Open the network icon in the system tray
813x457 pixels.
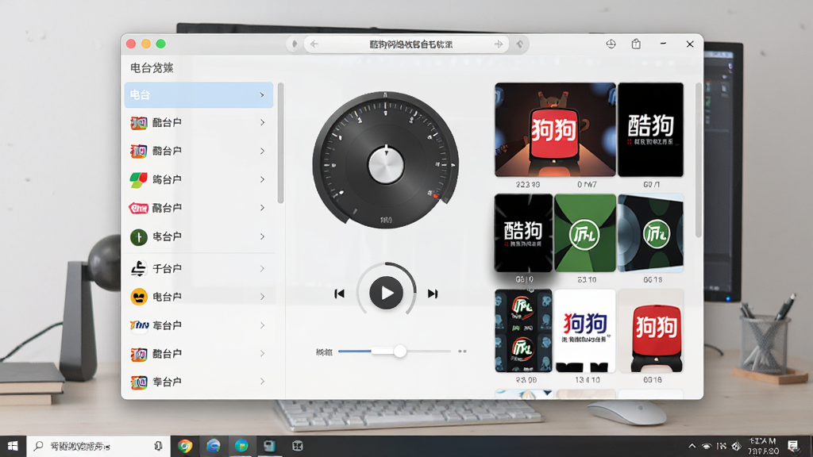tap(706, 446)
